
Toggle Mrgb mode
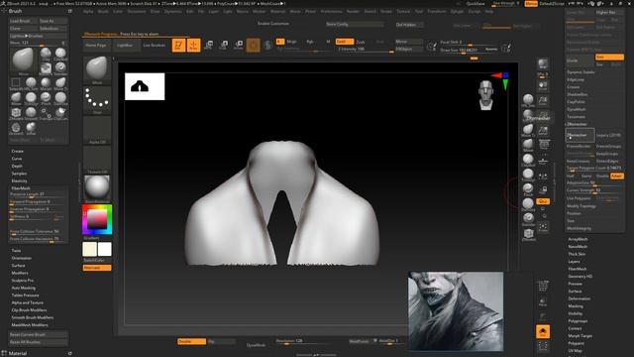[x=291, y=42]
